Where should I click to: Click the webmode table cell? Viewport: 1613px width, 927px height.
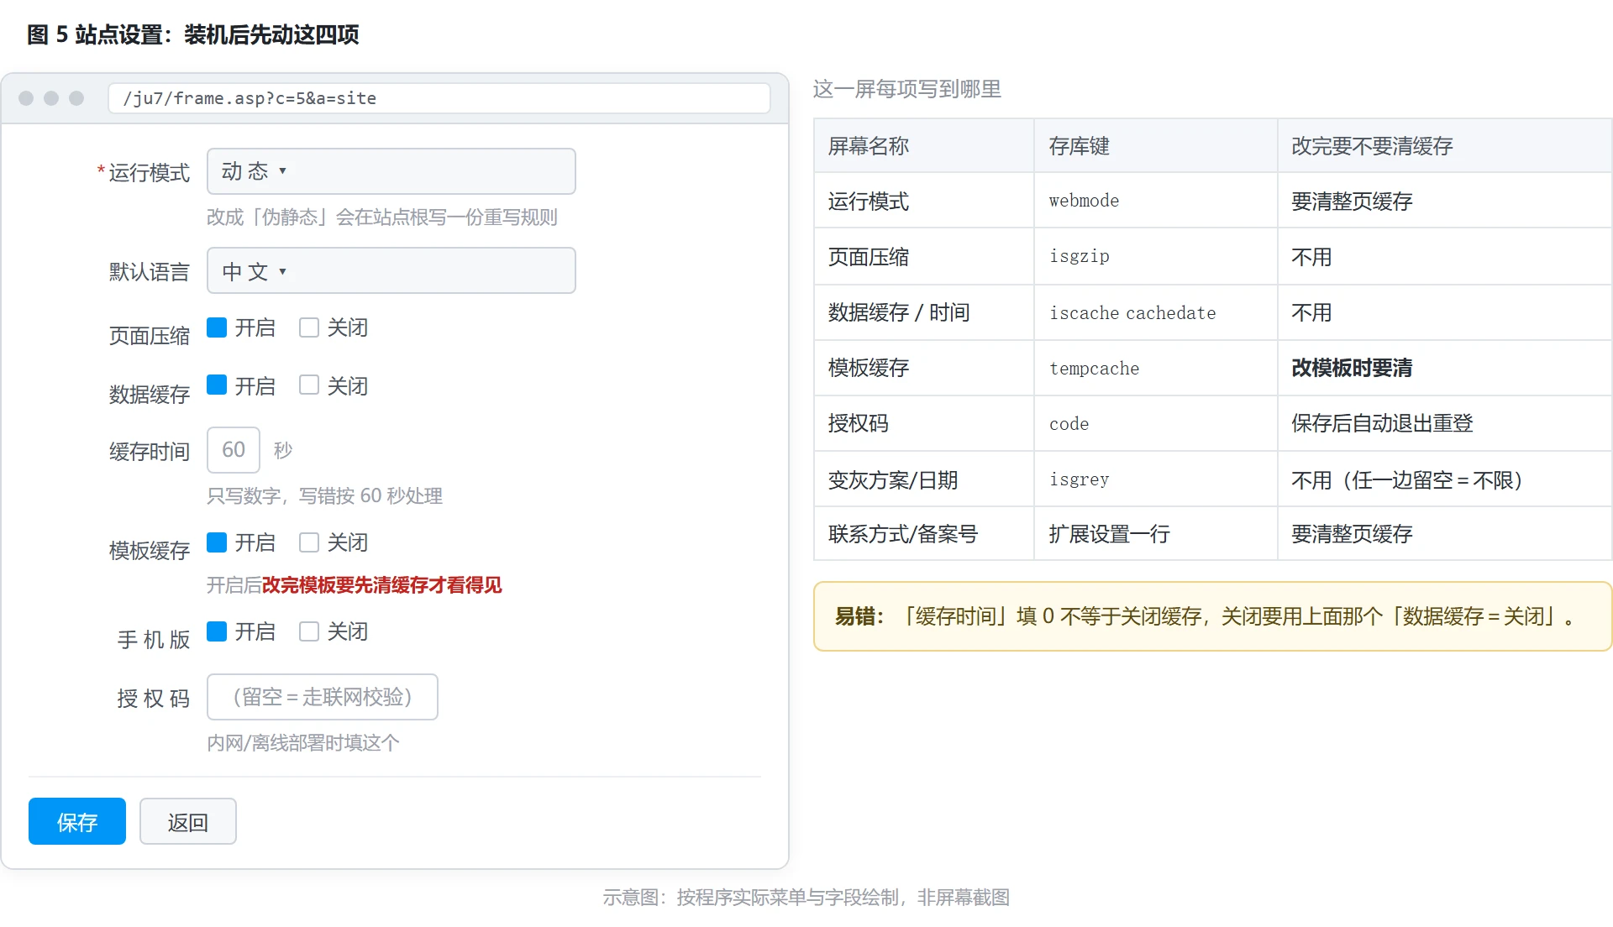[1155, 201]
